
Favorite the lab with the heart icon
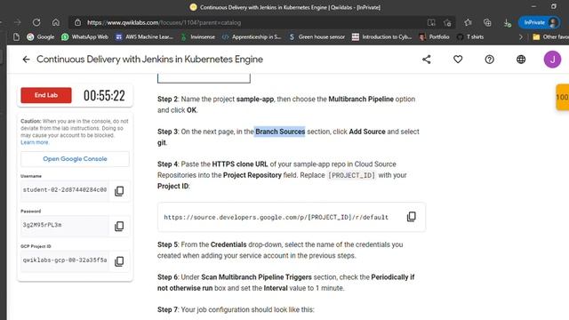coord(458,60)
